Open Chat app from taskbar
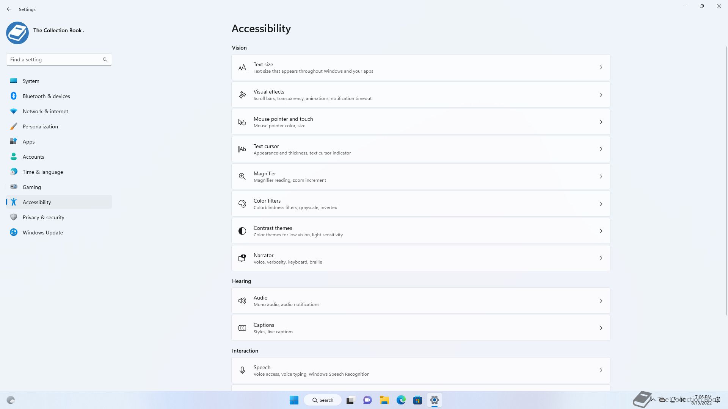728x409 pixels. pyautogui.click(x=367, y=400)
